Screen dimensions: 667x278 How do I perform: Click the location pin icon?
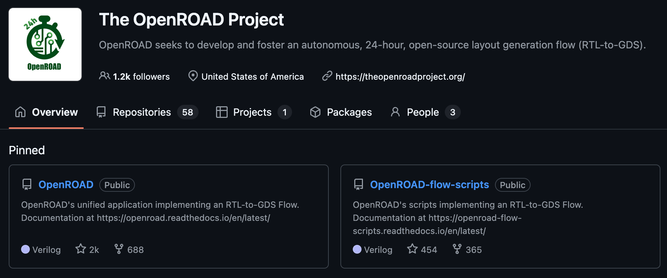tap(193, 76)
